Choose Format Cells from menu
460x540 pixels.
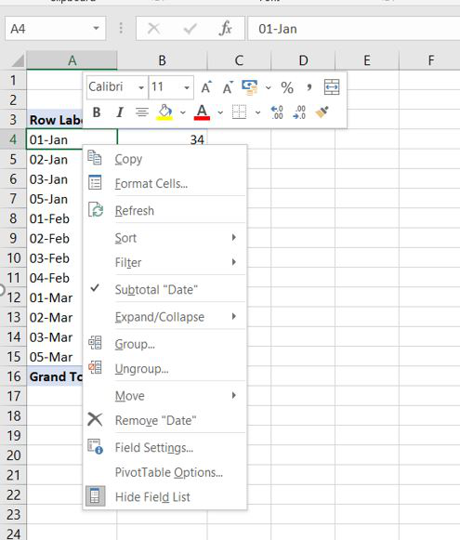(164, 183)
